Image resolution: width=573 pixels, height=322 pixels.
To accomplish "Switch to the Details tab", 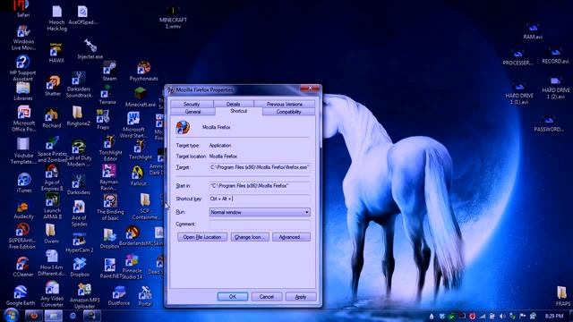I will (x=233, y=104).
